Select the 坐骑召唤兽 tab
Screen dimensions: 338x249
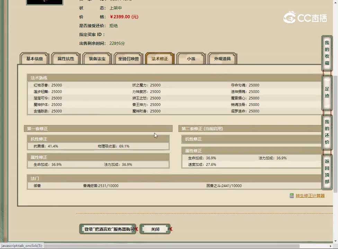tap(128, 59)
